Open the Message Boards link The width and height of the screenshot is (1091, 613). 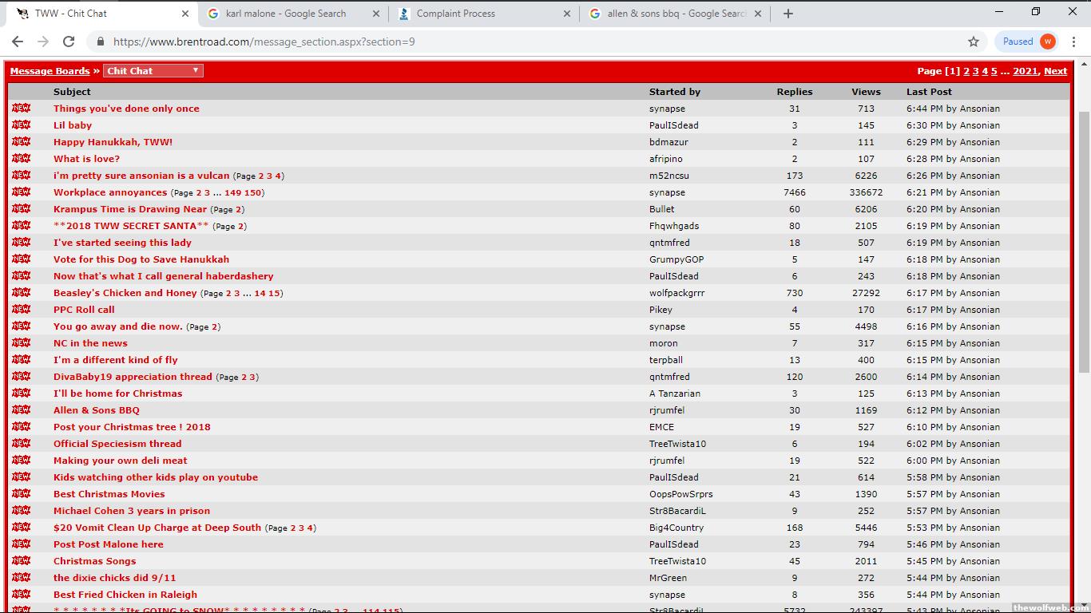coord(50,71)
